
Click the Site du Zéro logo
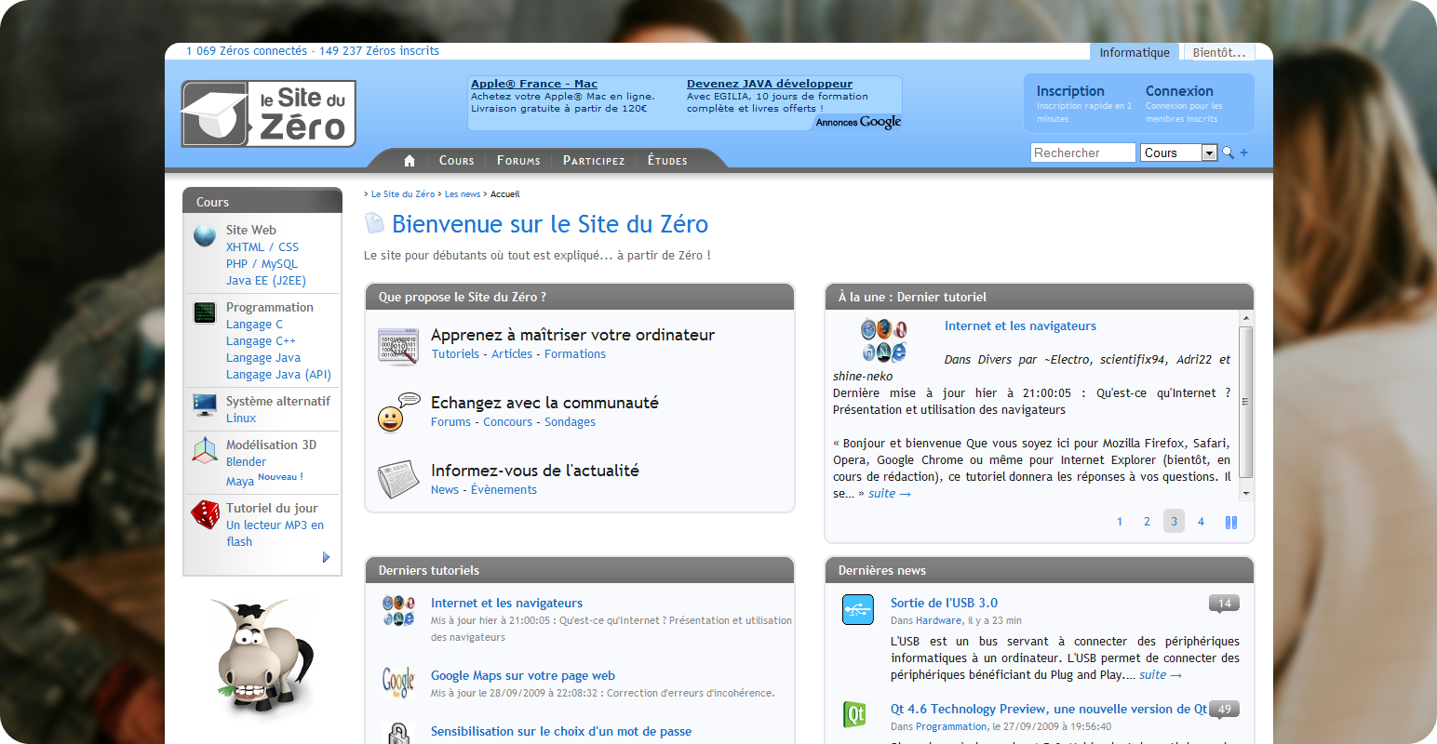pos(268,113)
